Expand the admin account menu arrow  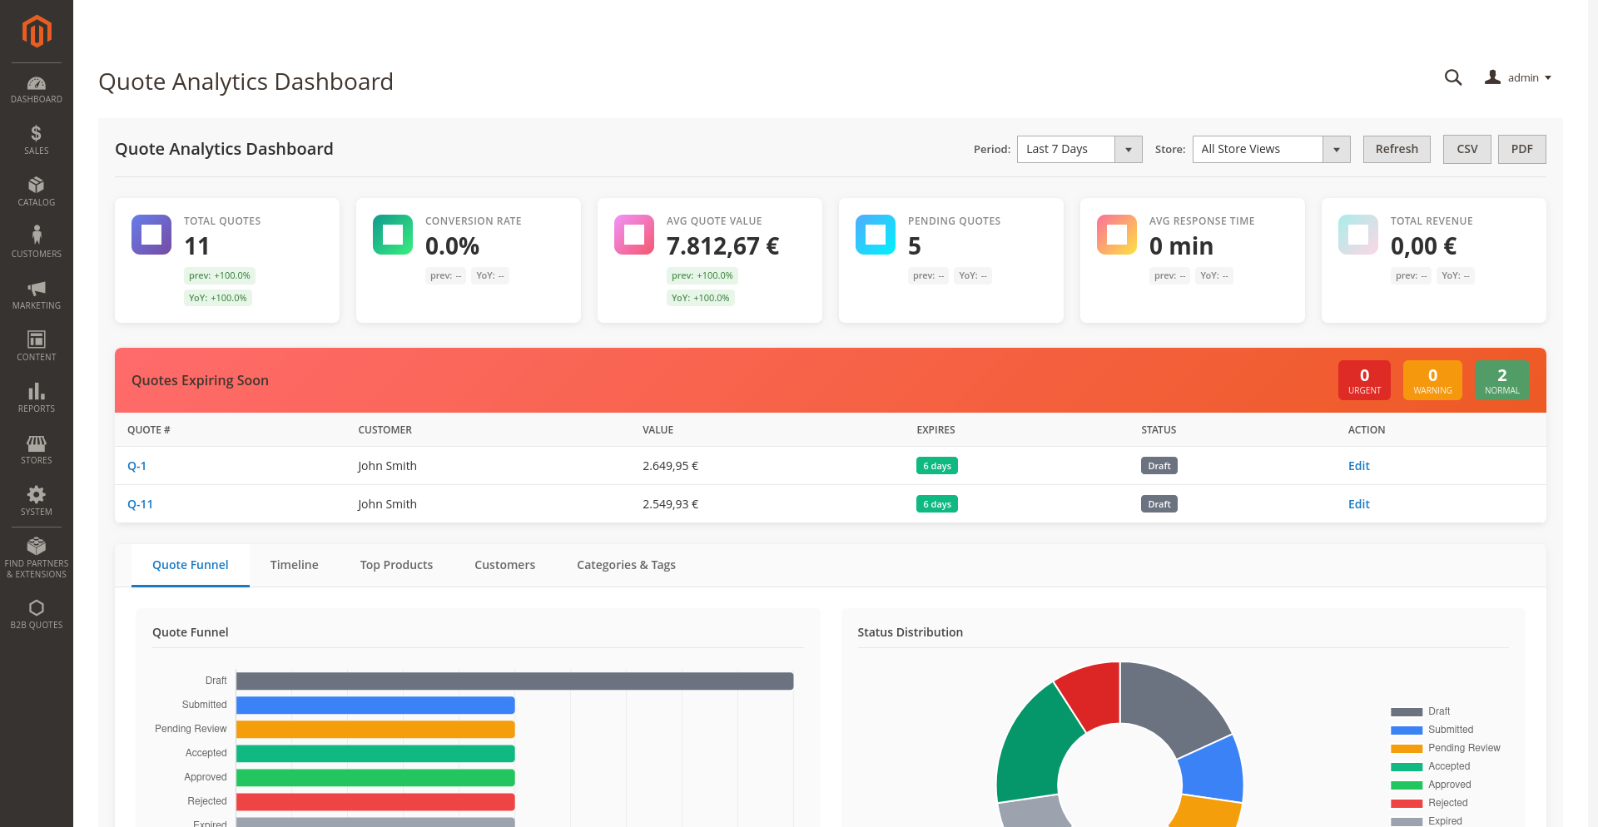(x=1548, y=78)
